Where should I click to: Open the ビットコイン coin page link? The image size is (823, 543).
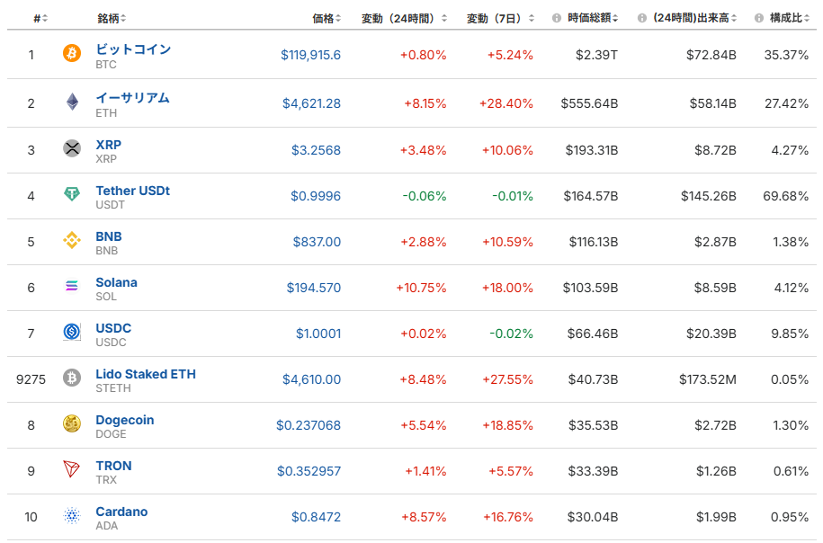(x=133, y=49)
